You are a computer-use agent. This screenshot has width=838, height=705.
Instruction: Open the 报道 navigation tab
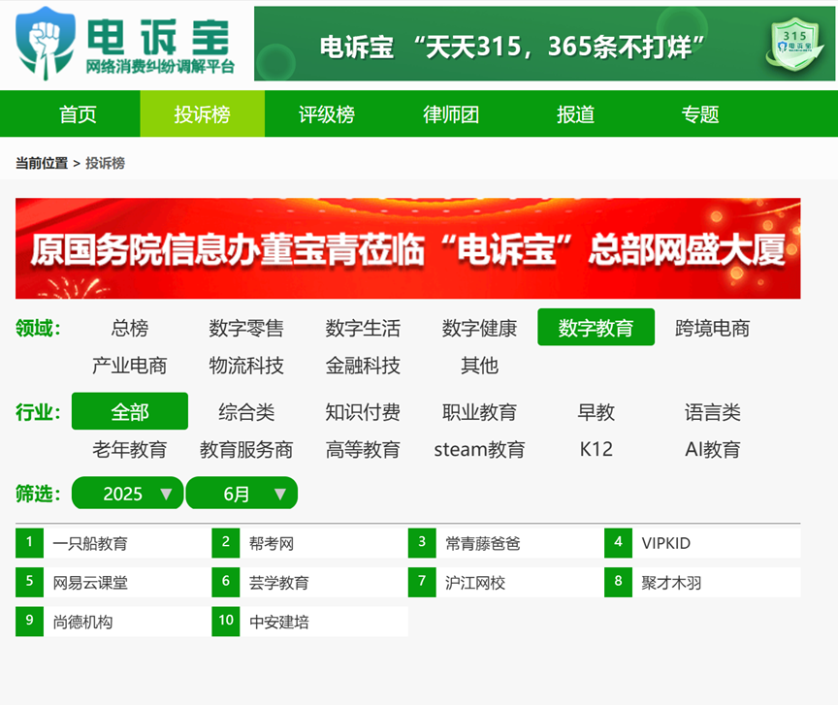[x=575, y=113]
